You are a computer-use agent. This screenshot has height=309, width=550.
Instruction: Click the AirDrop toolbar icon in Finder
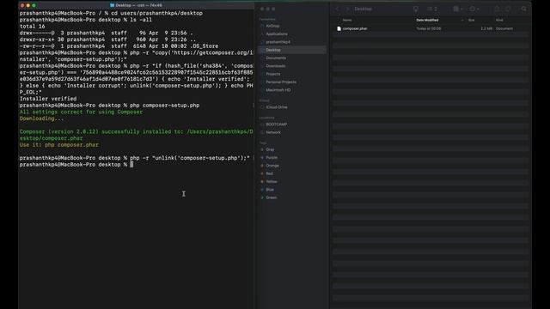(416, 9)
